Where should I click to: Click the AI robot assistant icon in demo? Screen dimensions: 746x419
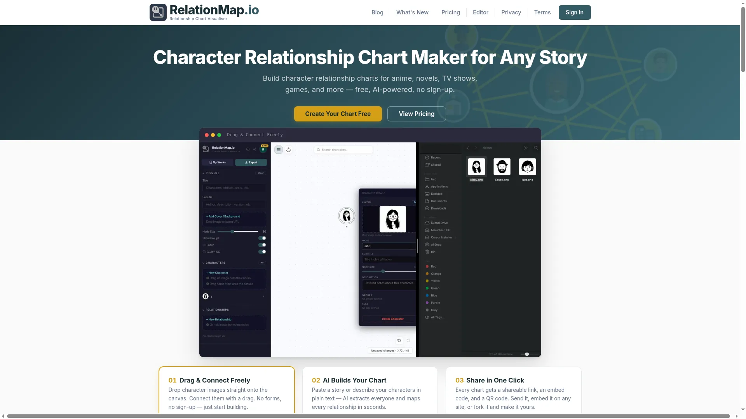tap(289, 150)
